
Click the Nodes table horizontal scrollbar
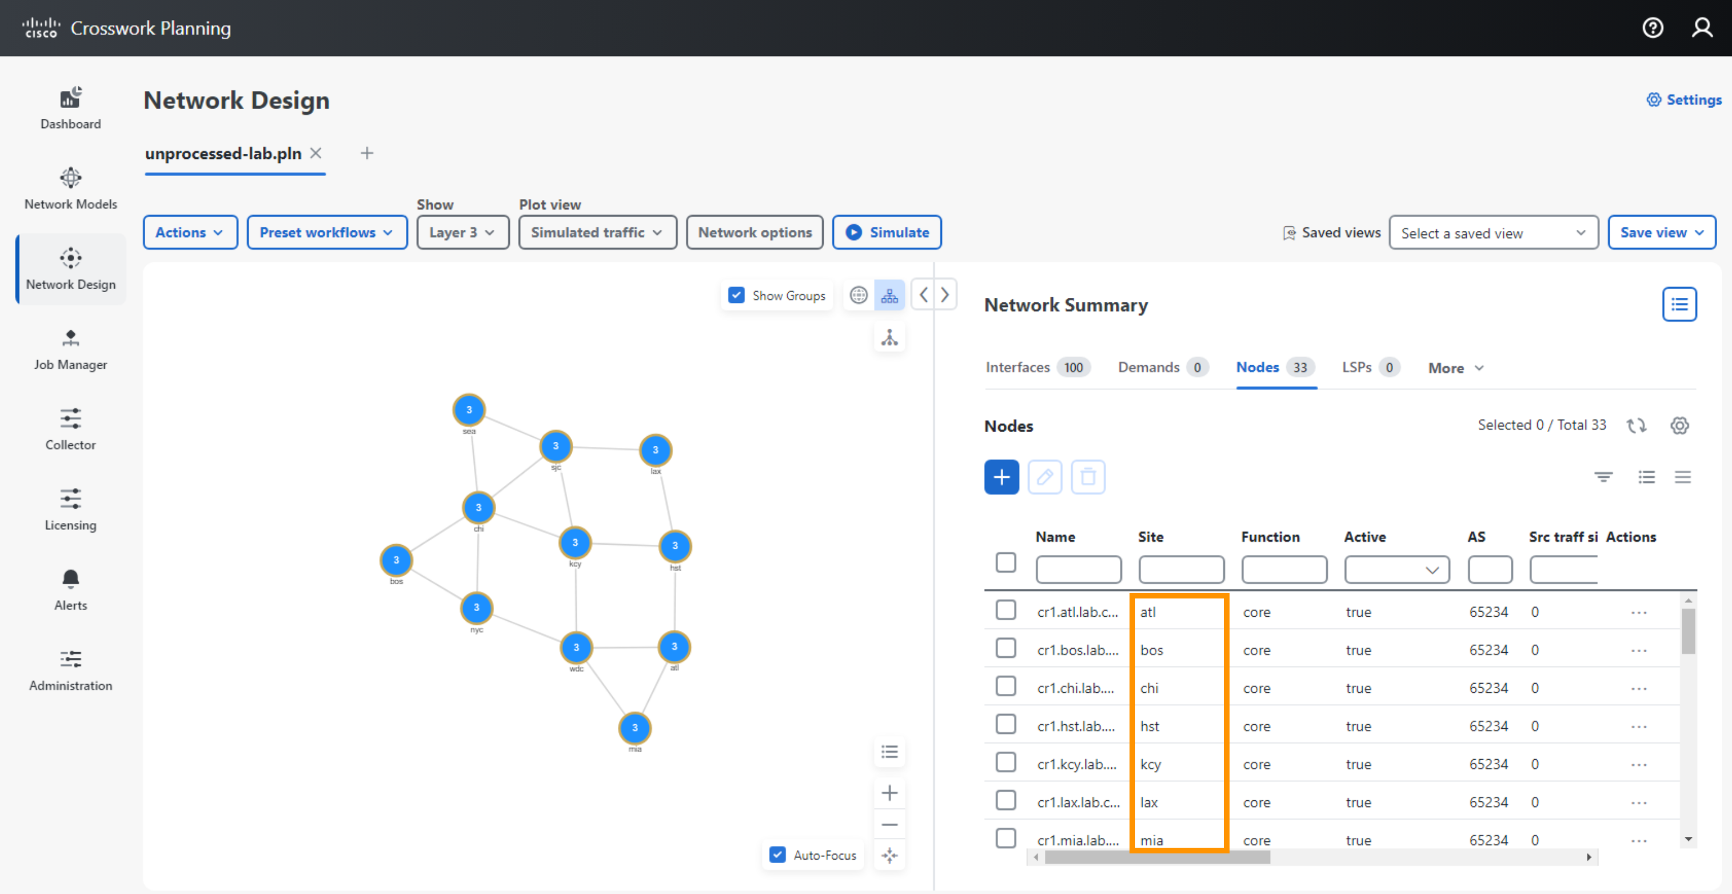coord(1156,857)
